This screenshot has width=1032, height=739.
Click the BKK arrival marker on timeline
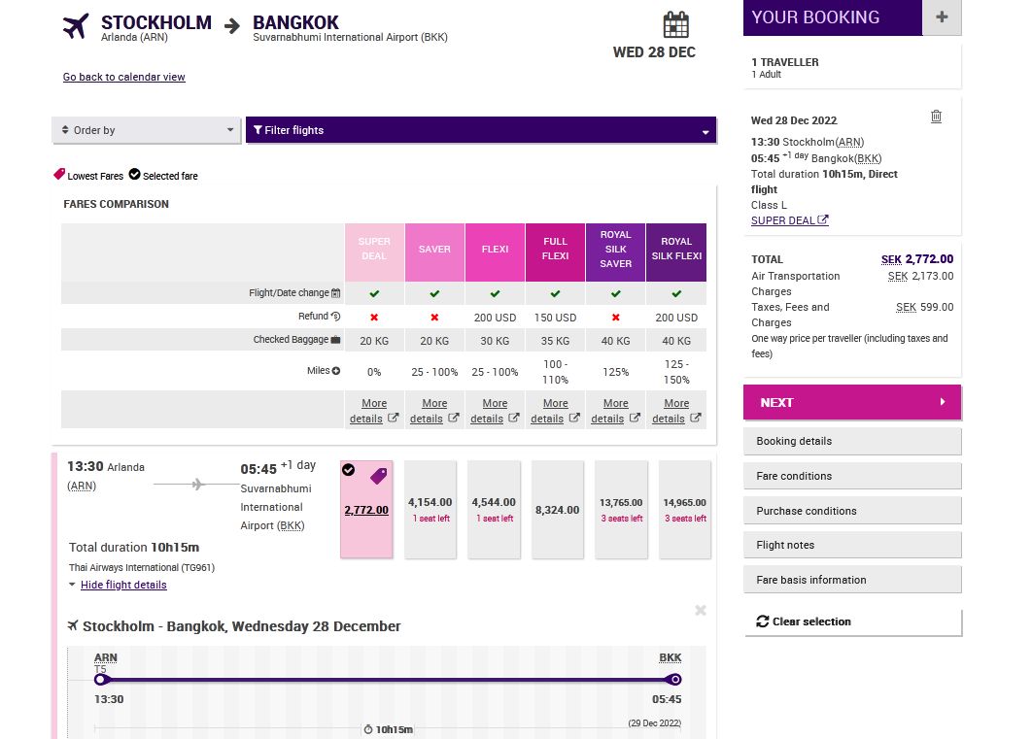coord(673,679)
